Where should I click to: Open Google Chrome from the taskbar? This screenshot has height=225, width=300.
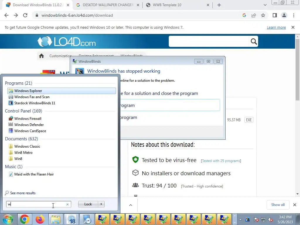24,219
